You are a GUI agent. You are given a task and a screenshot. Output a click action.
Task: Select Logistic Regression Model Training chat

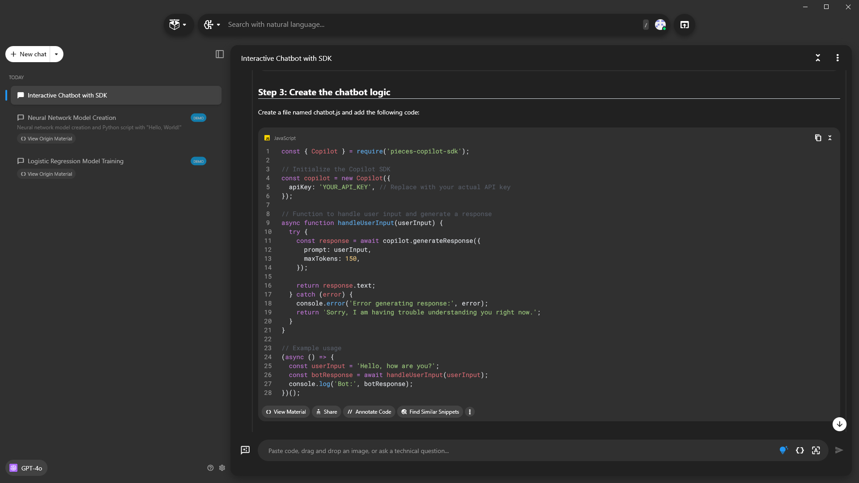click(75, 161)
